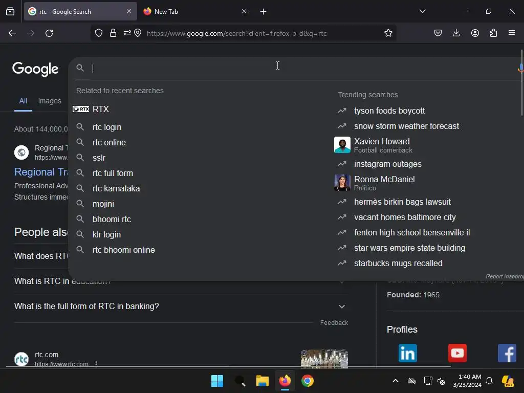The image size is (524, 393).
Task: Go back to previous page
Action: pos(12,33)
